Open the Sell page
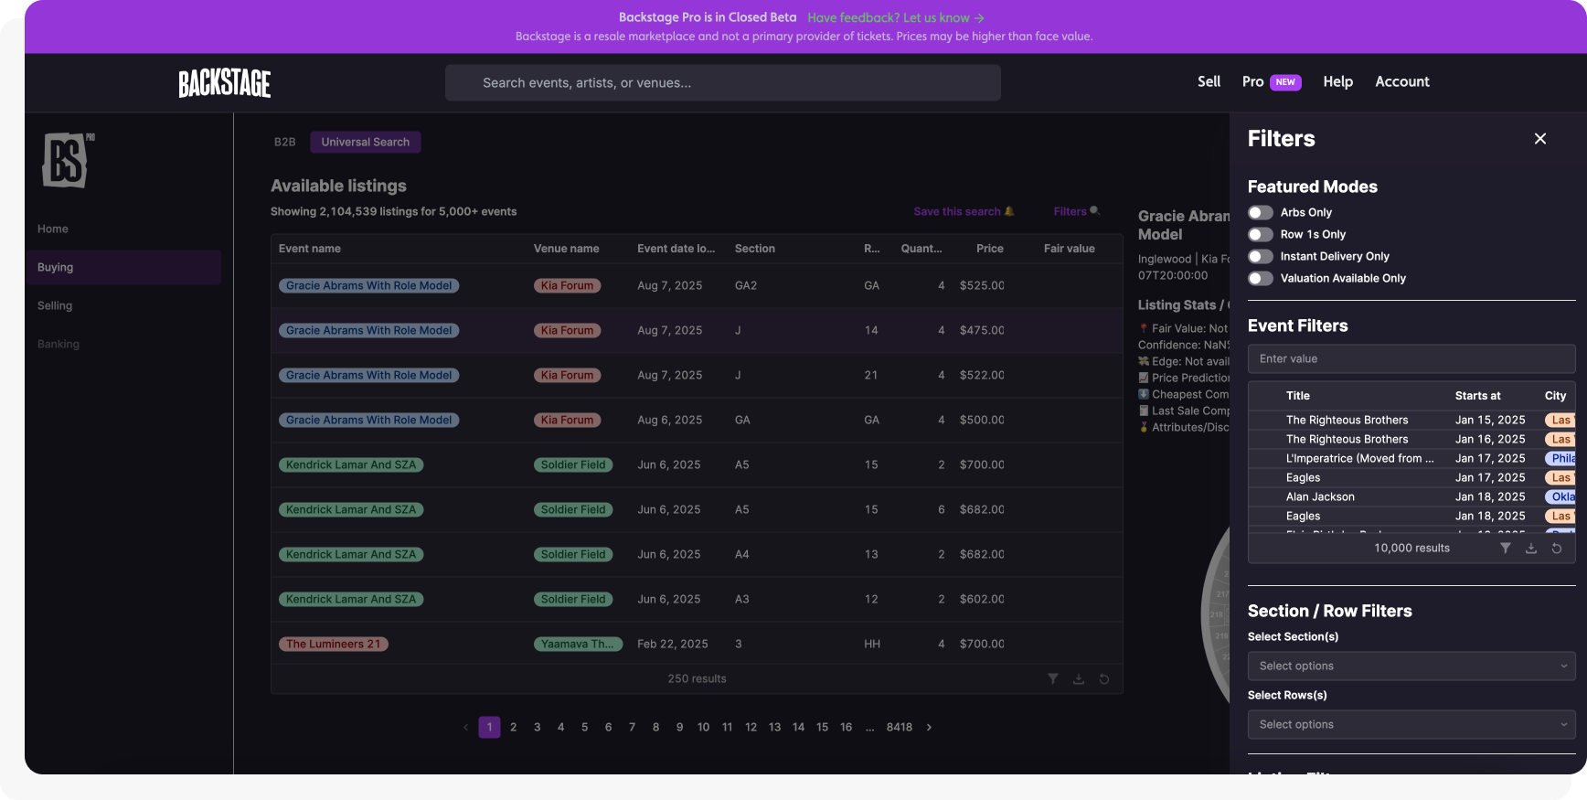The image size is (1587, 800). [x=1209, y=81]
